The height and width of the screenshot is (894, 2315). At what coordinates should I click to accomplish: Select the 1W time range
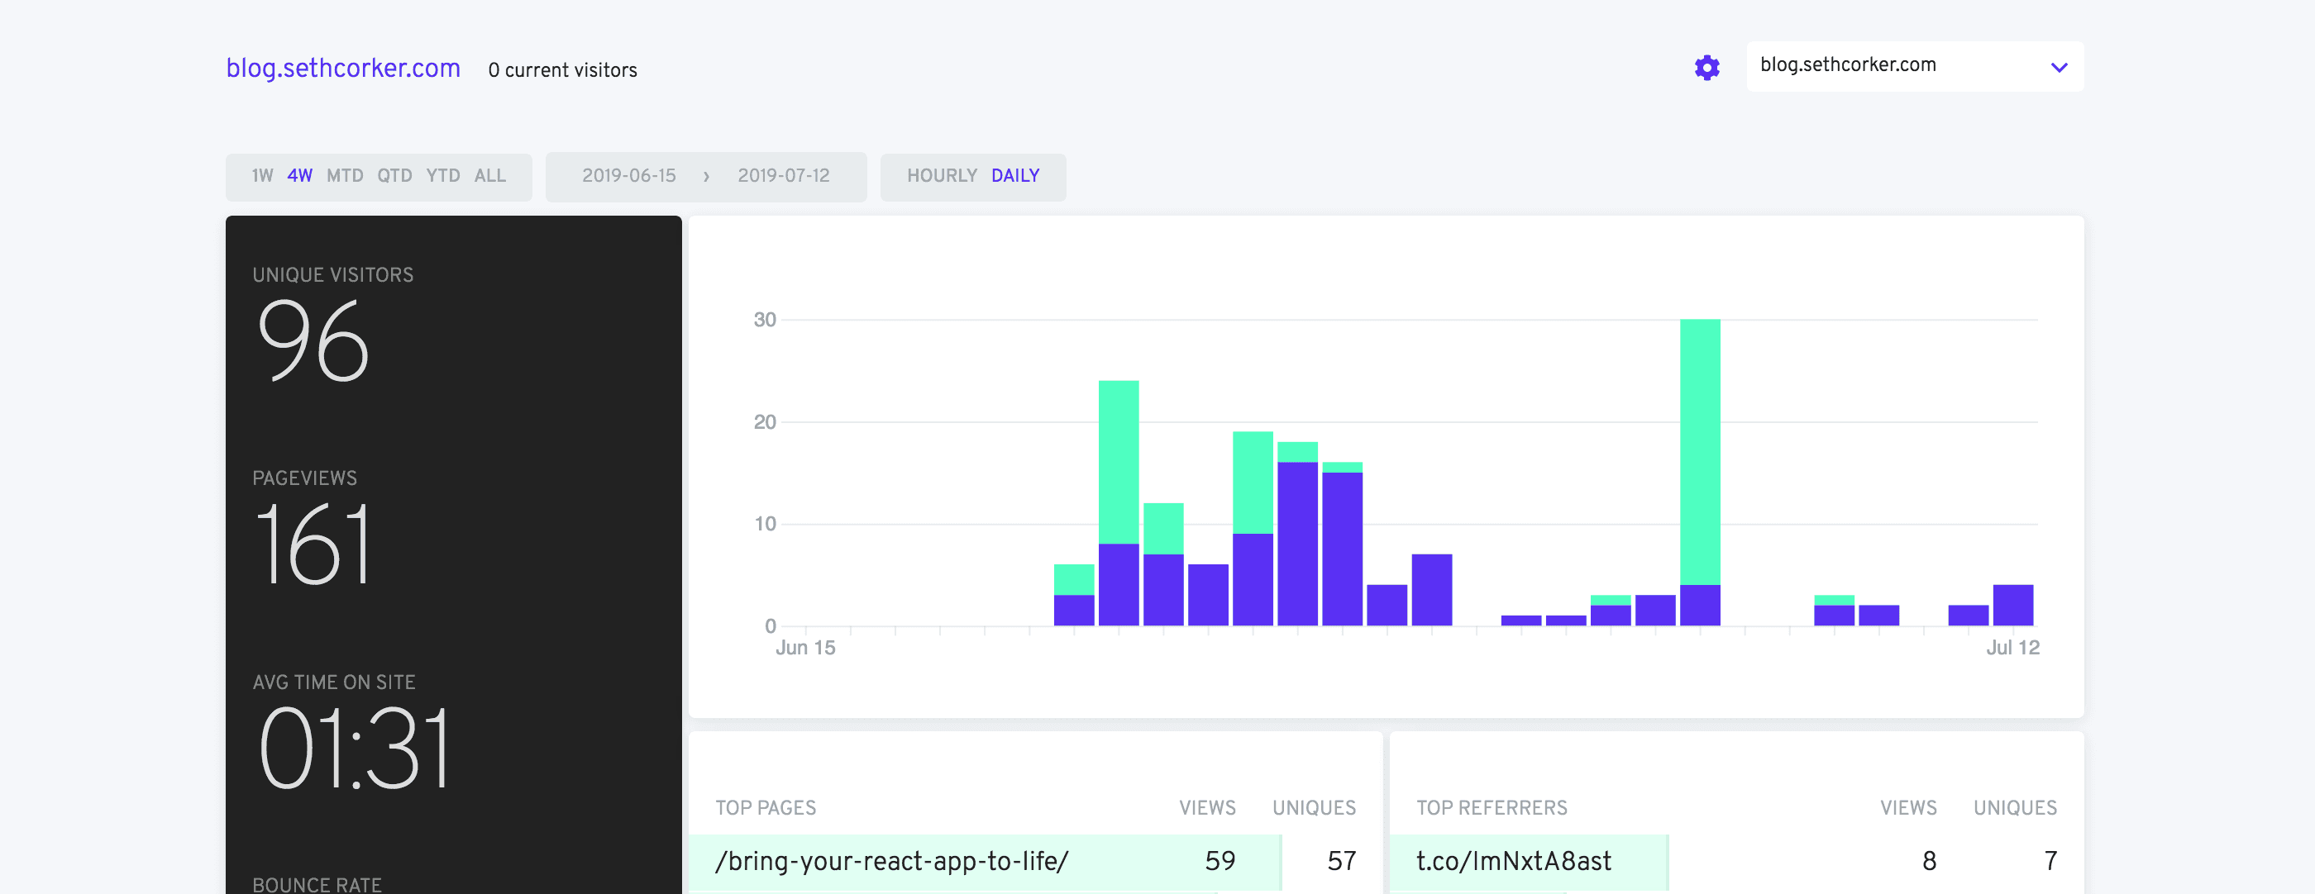(261, 176)
